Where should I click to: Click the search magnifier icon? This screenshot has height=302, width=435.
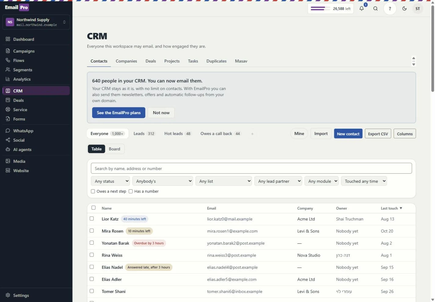375,9
